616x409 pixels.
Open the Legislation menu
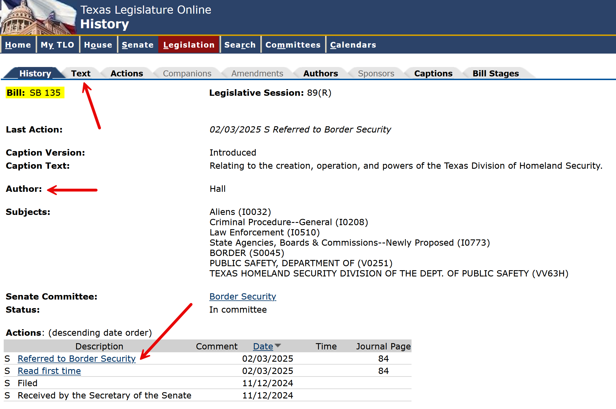[189, 45]
